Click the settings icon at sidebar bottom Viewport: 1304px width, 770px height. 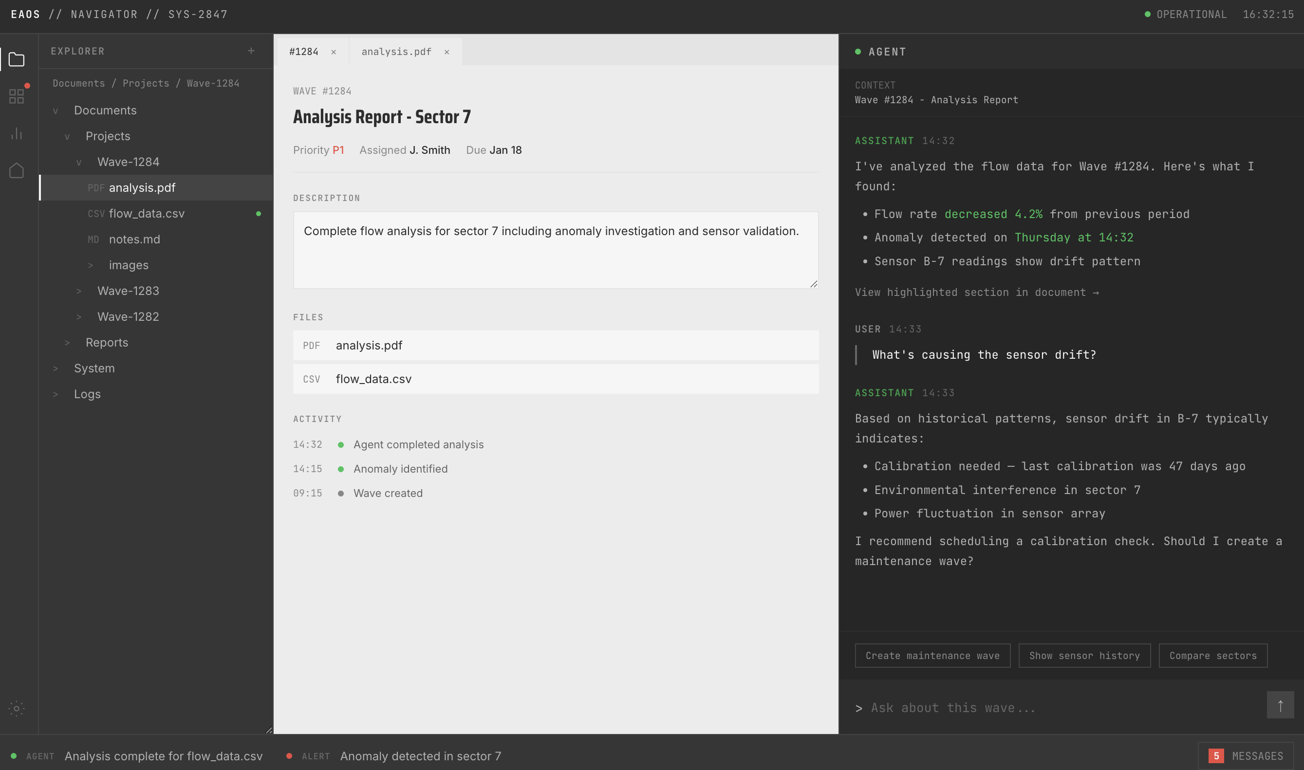tap(17, 708)
